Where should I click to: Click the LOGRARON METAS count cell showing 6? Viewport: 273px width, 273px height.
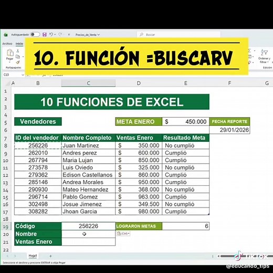[186, 226]
